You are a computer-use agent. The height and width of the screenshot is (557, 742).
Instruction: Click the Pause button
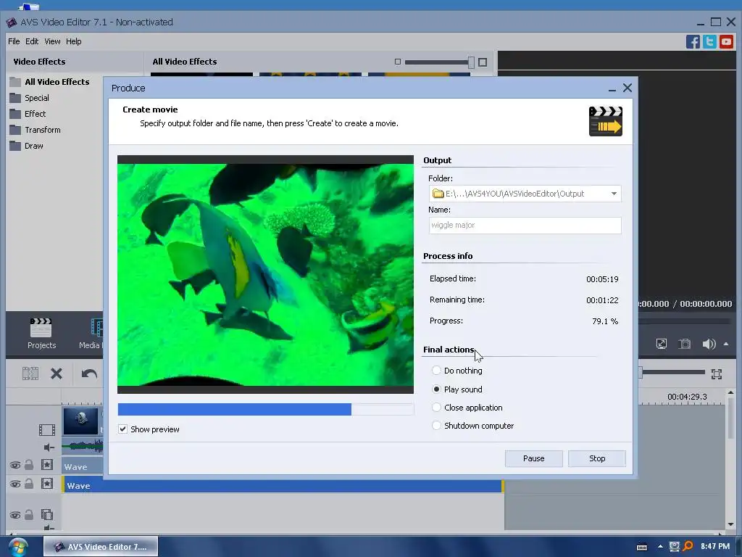pyautogui.click(x=534, y=458)
